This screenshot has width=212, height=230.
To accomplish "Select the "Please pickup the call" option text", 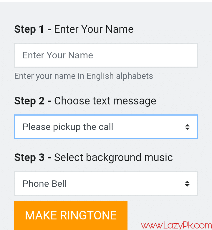I will click(x=68, y=127).
